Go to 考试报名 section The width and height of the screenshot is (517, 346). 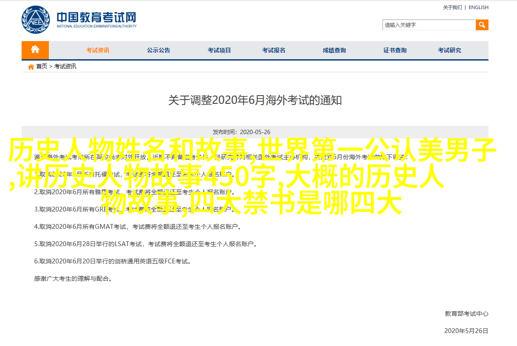[274, 50]
